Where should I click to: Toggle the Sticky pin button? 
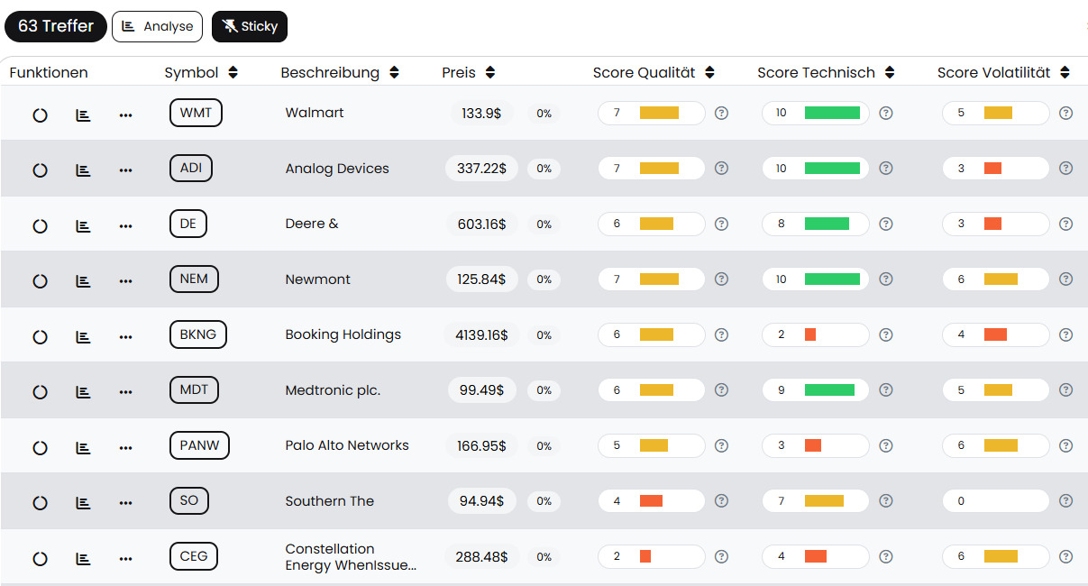[249, 26]
